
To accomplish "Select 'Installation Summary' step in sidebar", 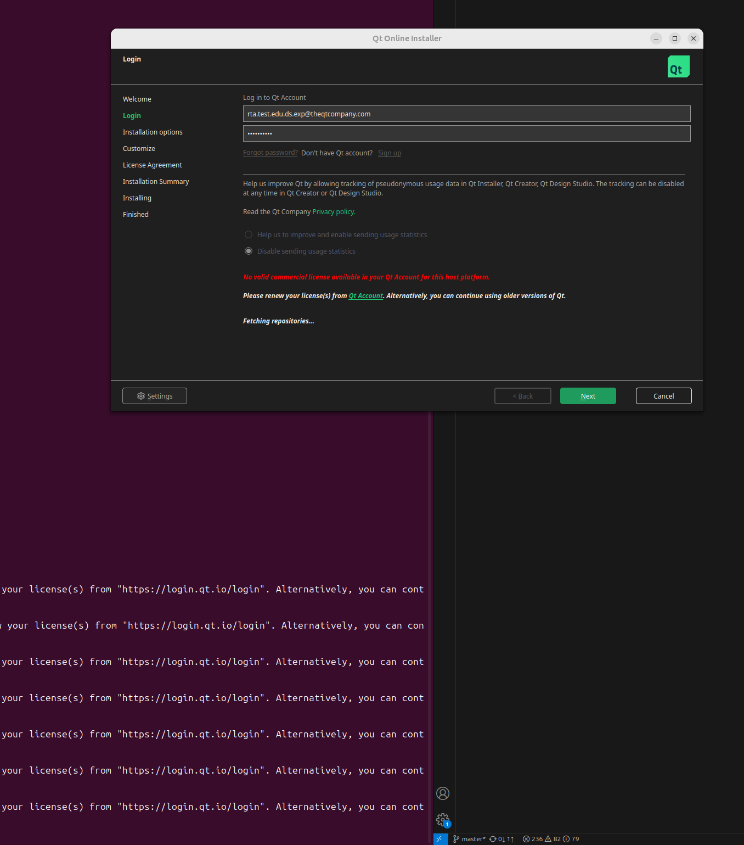I will point(156,182).
